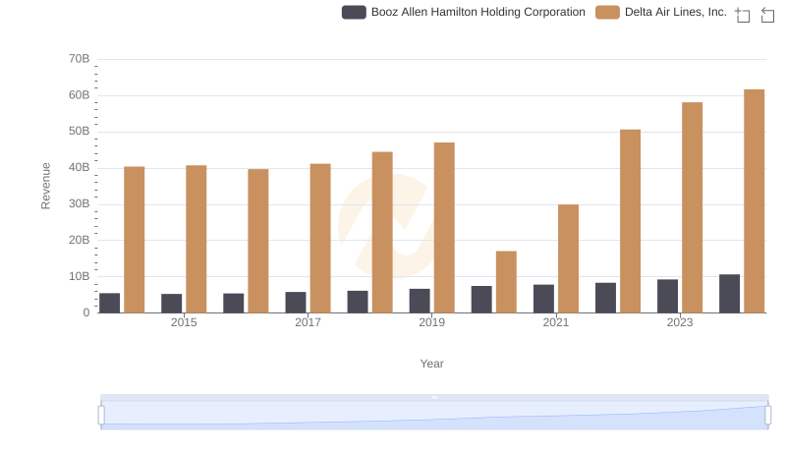Viewport: 786px width, 453px height.
Task: Click the 2017 x-axis label
Action: pyautogui.click(x=308, y=322)
